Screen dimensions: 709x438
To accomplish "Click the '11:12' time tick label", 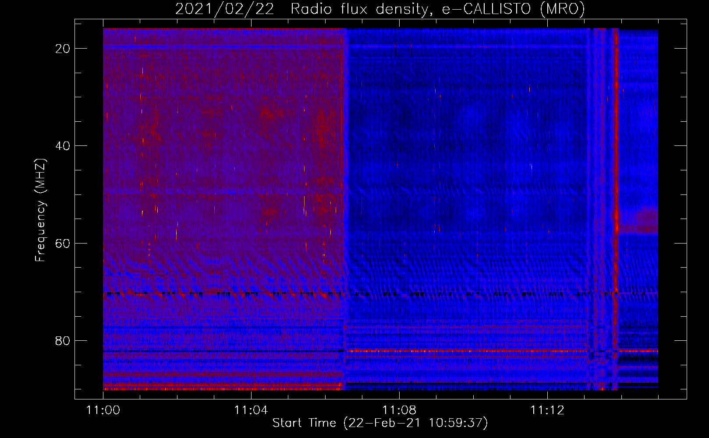I will [x=547, y=410].
